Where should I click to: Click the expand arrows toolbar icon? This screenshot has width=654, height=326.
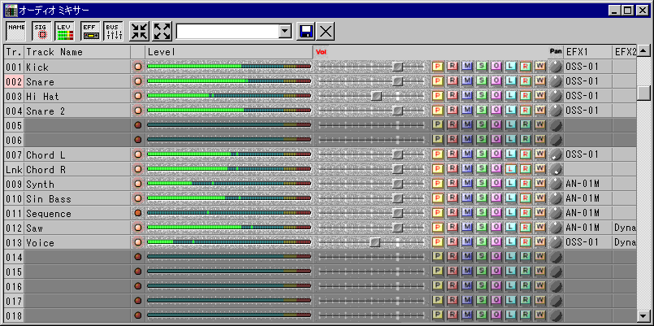point(162,31)
